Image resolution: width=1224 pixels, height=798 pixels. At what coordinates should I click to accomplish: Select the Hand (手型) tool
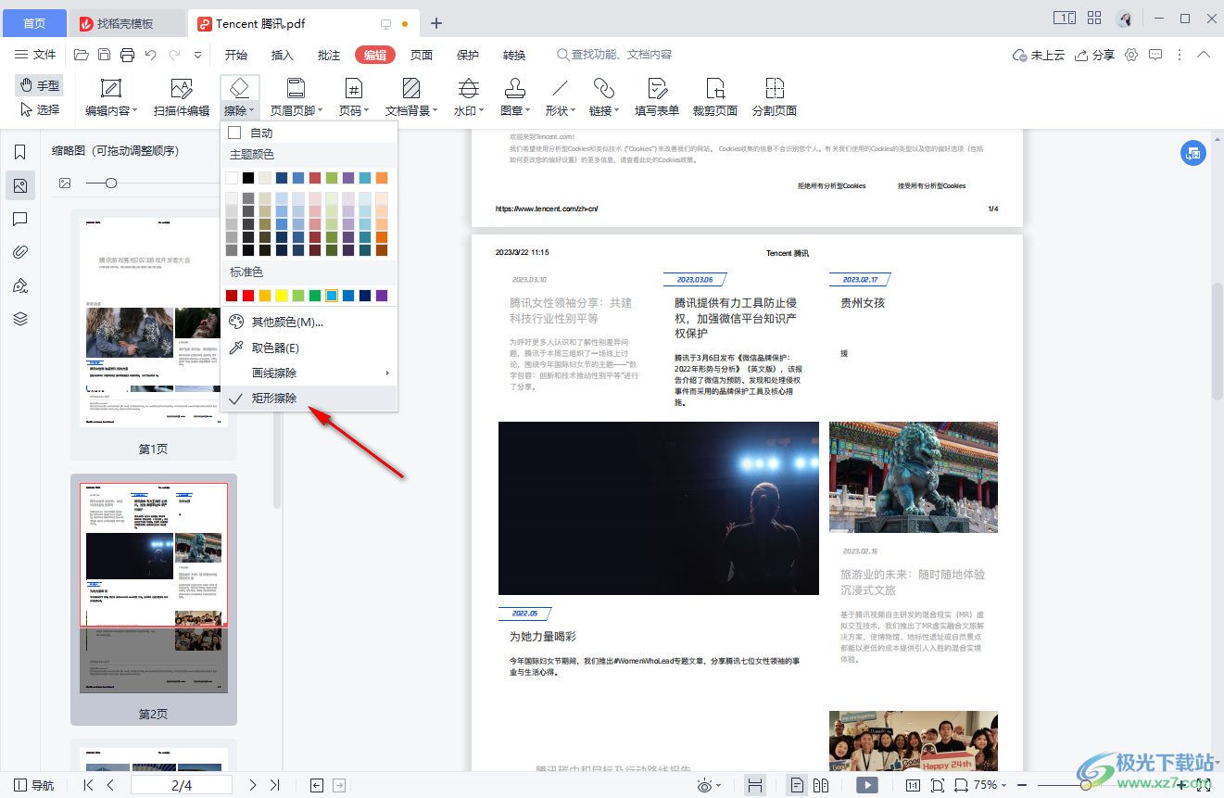click(39, 85)
